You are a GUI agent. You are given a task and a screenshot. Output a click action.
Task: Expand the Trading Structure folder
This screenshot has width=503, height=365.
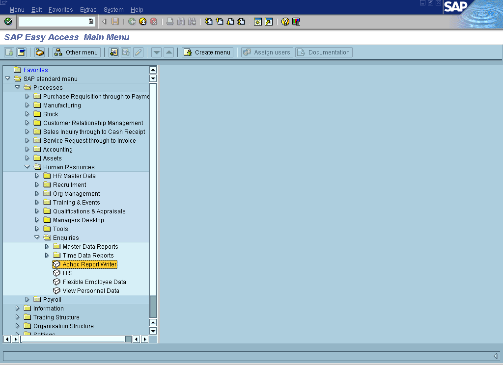click(17, 317)
